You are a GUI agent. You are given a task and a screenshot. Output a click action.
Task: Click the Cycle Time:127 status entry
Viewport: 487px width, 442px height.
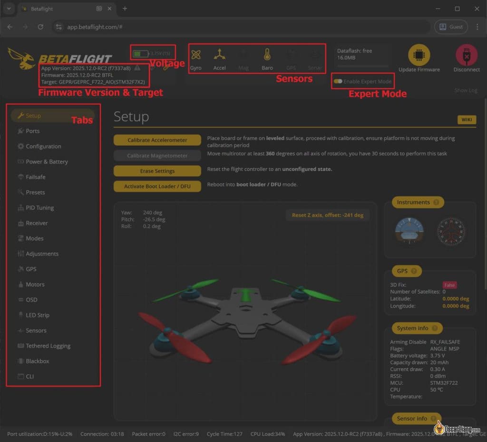pyautogui.click(x=224, y=434)
